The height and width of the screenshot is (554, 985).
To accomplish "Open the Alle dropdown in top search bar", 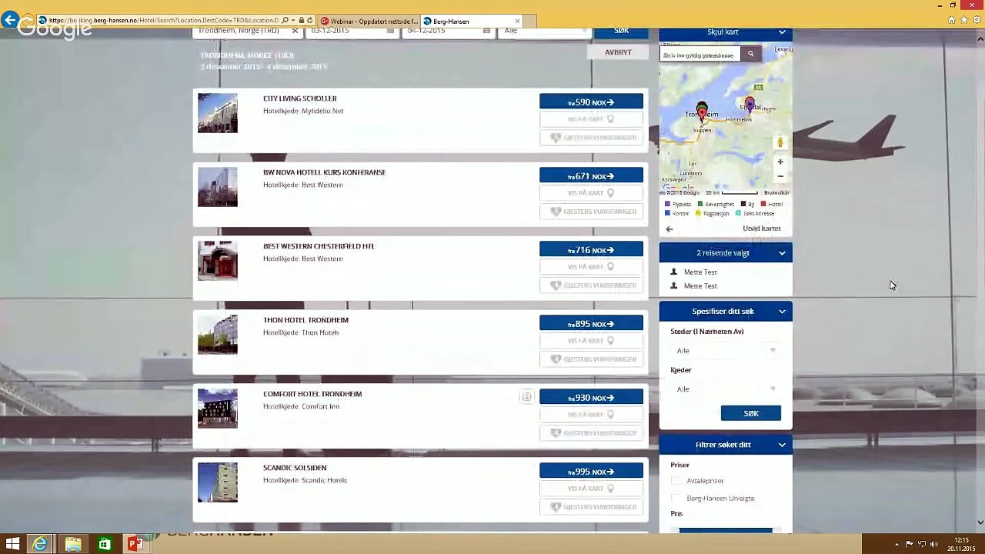I will pyautogui.click(x=545, y=31).
